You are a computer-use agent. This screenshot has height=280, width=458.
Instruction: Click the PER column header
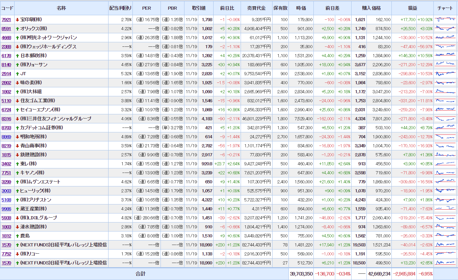tap(147, 8)
